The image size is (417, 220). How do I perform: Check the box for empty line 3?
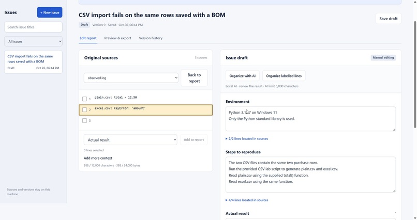click(x=84, y=120)
